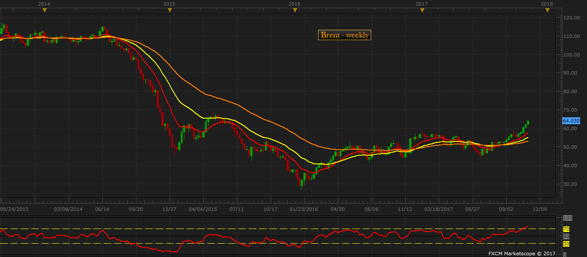Select the 2016 year marker triangle

[x=295, y=11]
